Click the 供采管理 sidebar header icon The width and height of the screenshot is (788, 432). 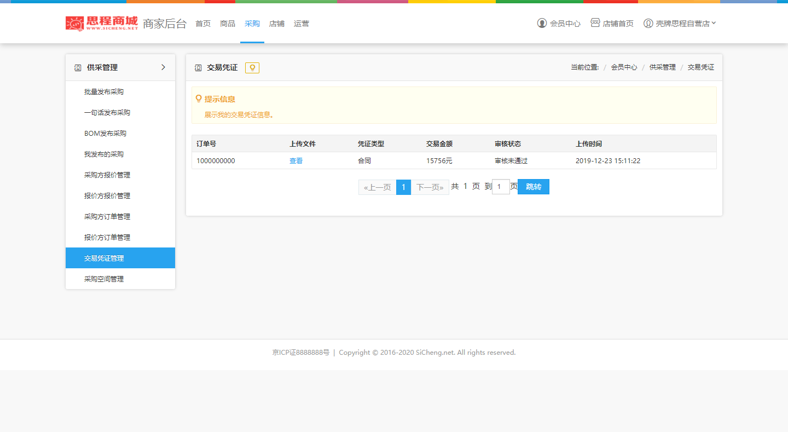pyautogui.click(x=78, y=68)
